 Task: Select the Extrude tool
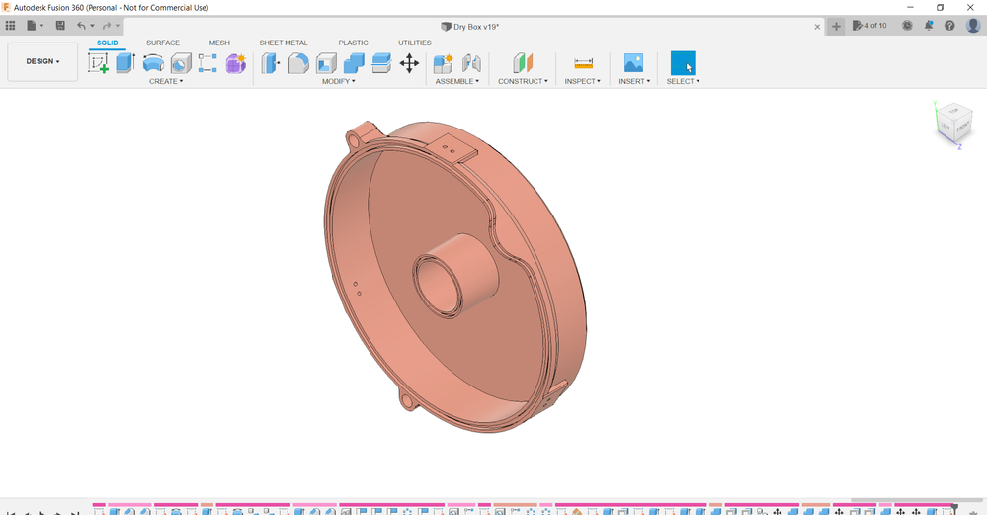(125, 63)
